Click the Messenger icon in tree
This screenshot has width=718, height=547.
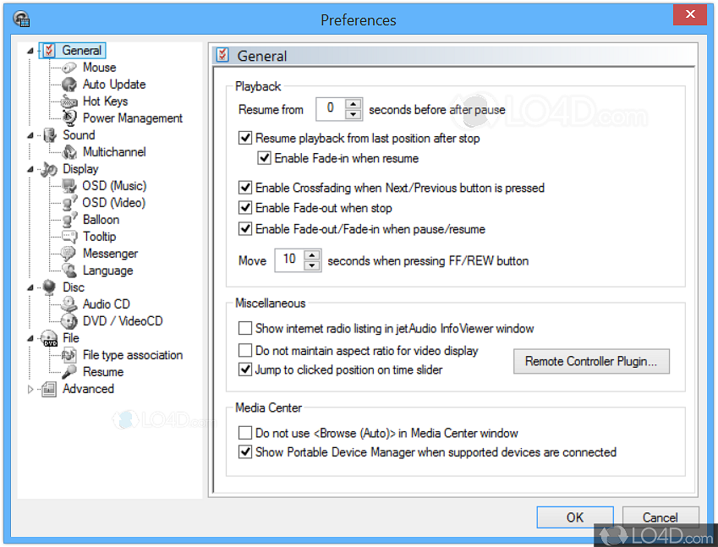coord(69,254)
